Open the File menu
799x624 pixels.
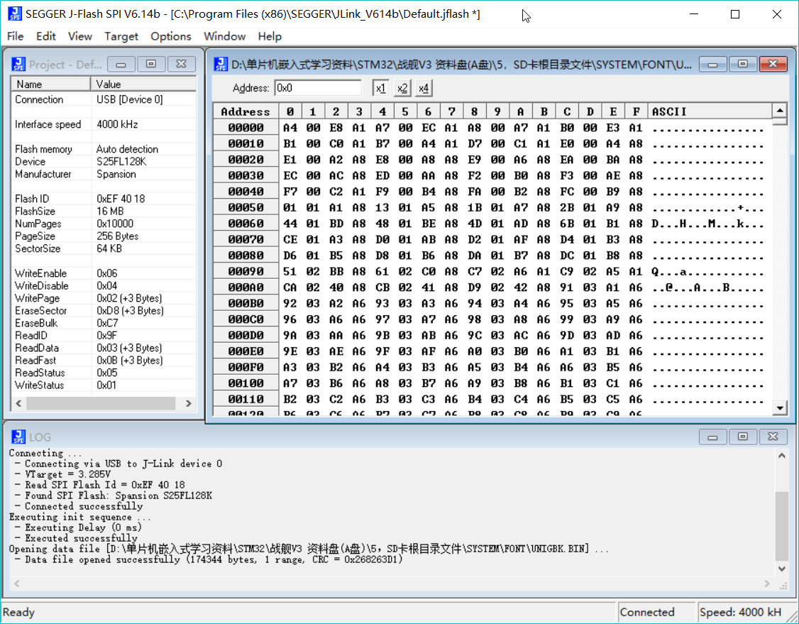16,36
